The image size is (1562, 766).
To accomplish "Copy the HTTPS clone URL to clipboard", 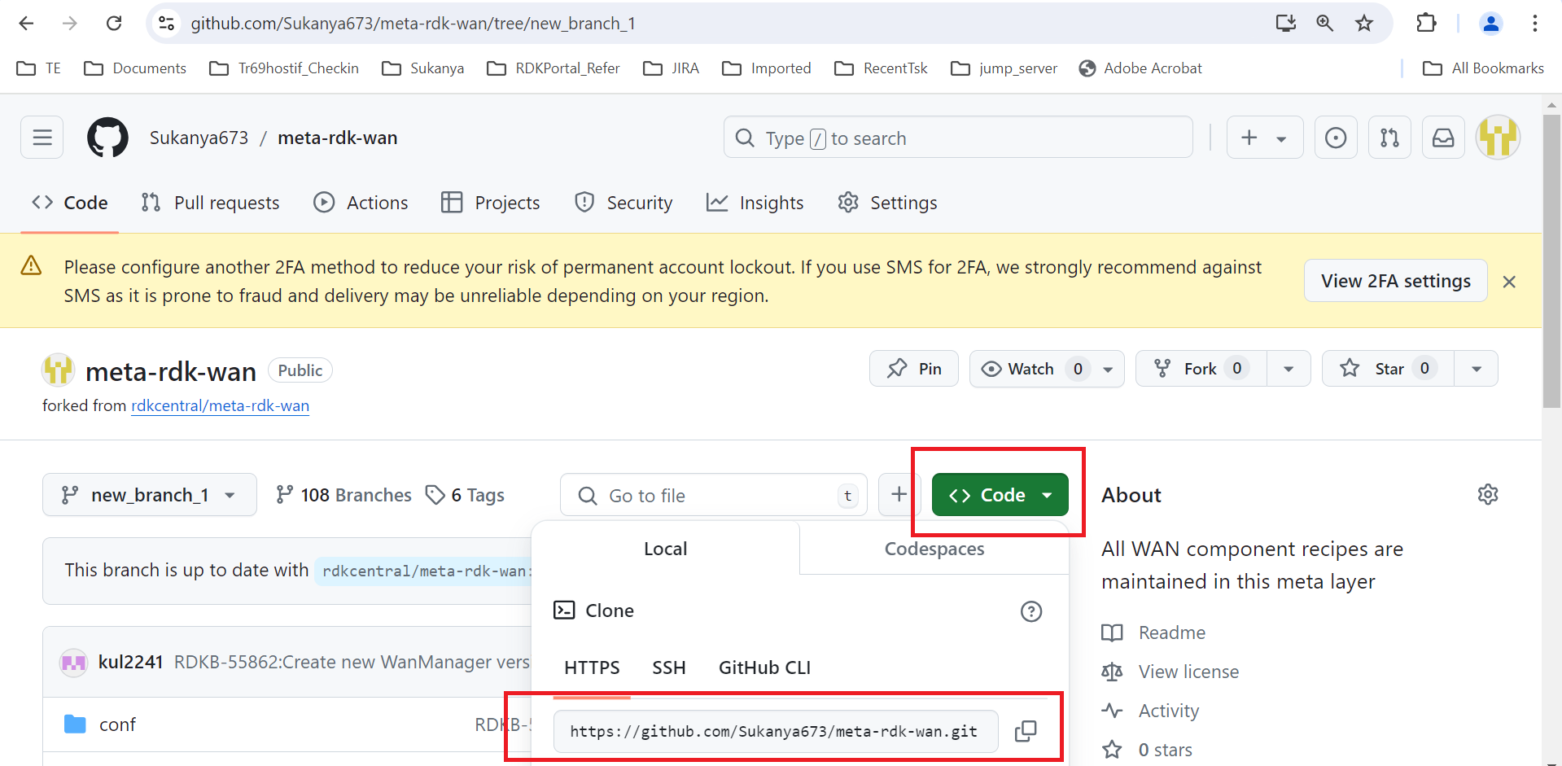I will 1026,731.
